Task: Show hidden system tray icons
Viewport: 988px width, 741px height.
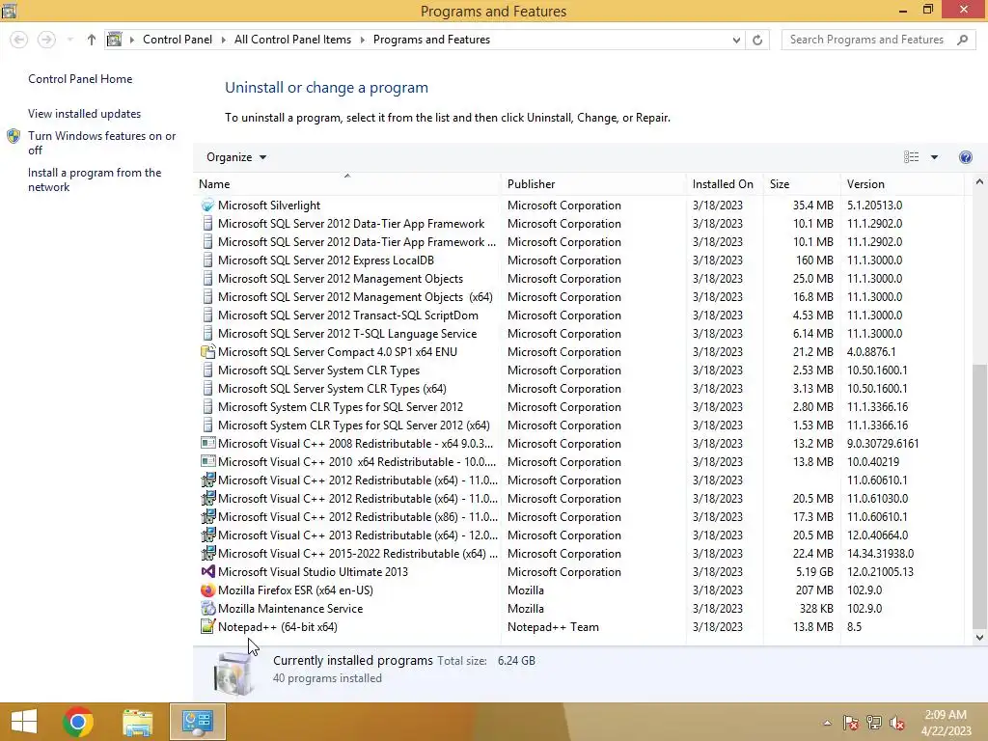Action: [827, 723]
